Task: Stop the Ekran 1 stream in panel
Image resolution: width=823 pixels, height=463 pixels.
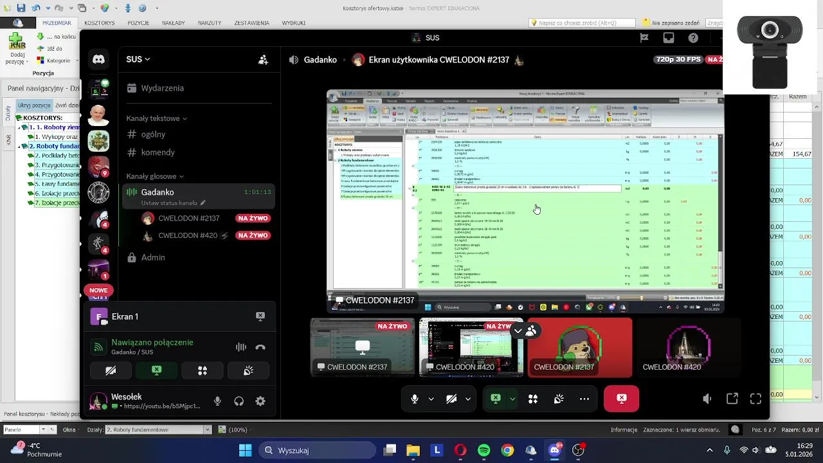Action: (x=260, y=316)
